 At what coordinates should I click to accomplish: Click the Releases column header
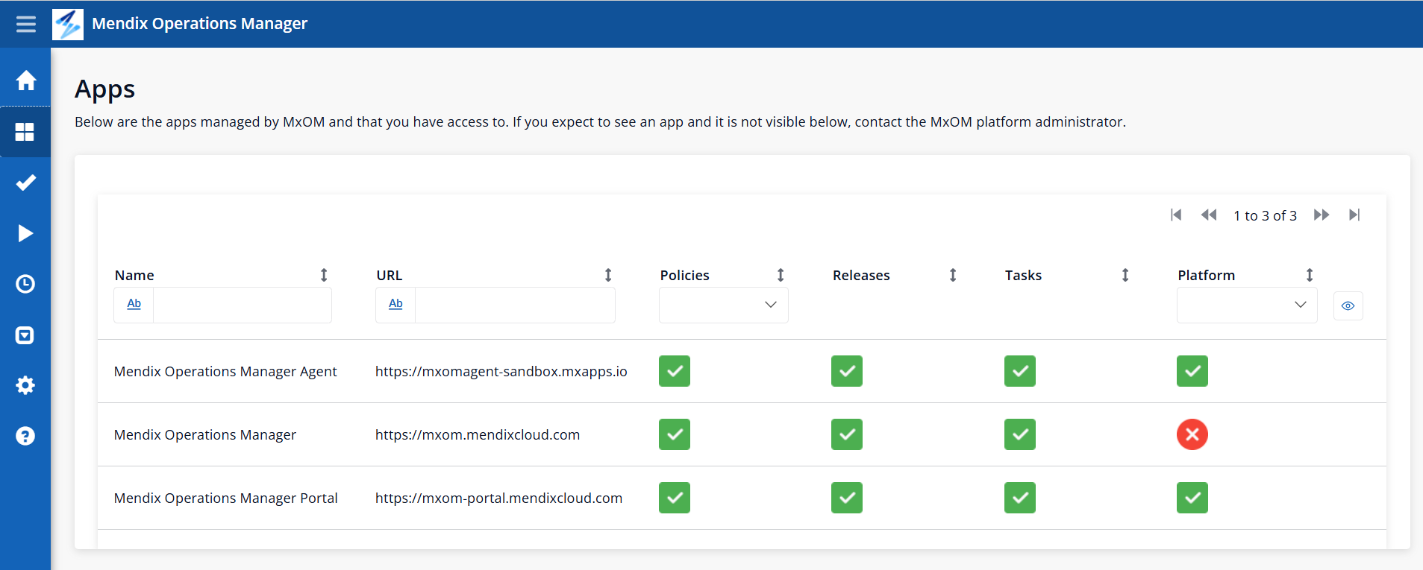click(x=861, y=275)
